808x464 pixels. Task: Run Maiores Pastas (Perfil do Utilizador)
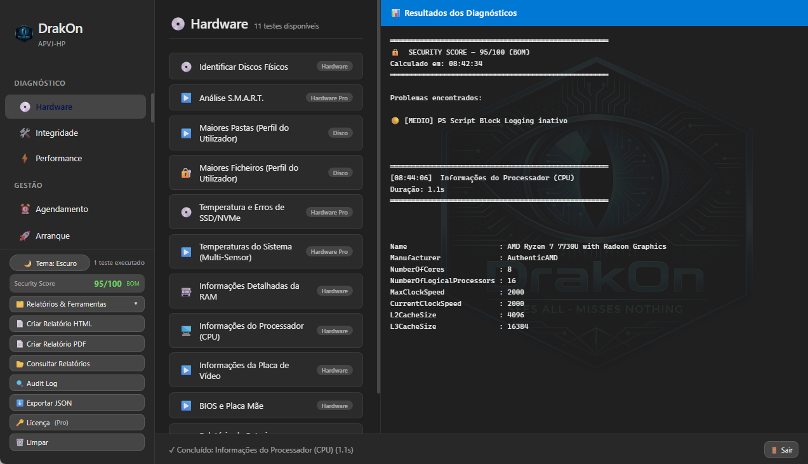click(x=266, y=133)
